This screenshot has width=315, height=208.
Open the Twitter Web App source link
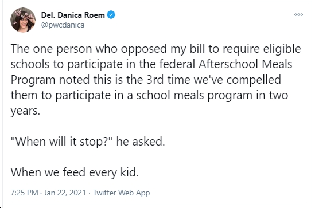coord(121,193)
